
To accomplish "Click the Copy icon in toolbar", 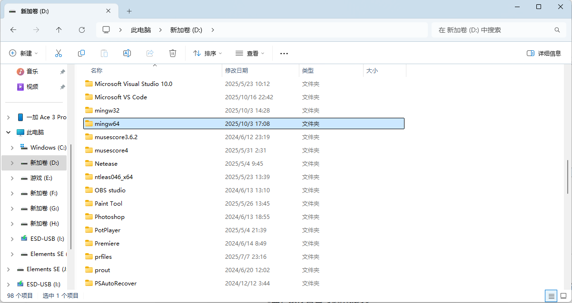I will pyautogui.click(x=81, y=53).
